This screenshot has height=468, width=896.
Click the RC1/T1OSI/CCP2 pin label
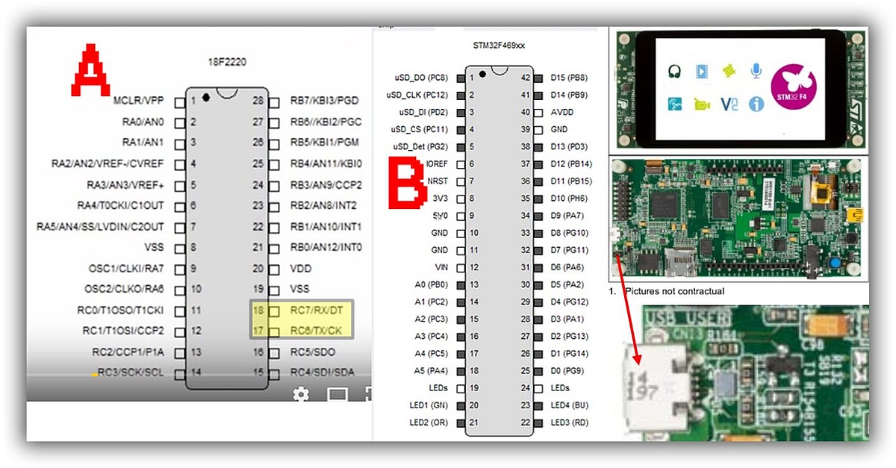(122, 331)
